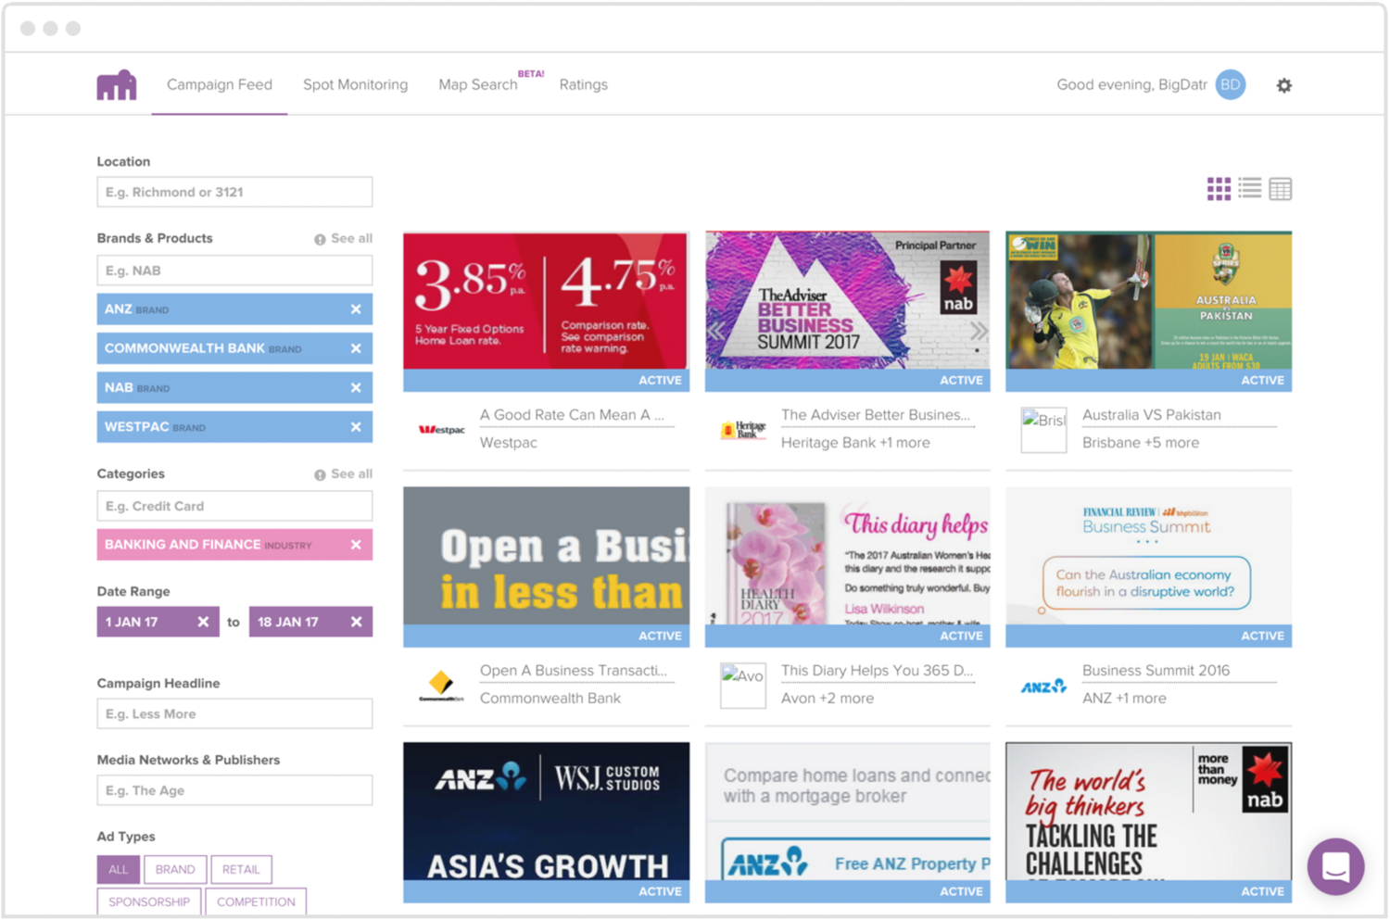Open Free ANZ Property mortgage ad thumbnail
Image resolution: width=1390 pixels, height=920 pixels.
[847, 812]
